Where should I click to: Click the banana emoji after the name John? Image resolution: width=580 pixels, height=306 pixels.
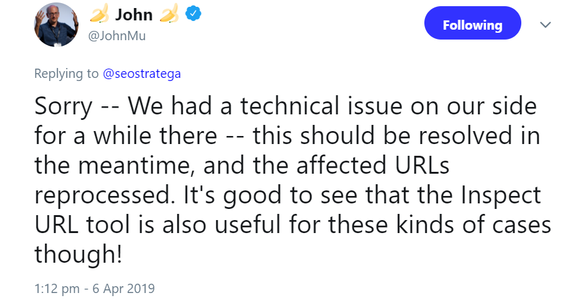pyautogui.click(x=170, y=14)
